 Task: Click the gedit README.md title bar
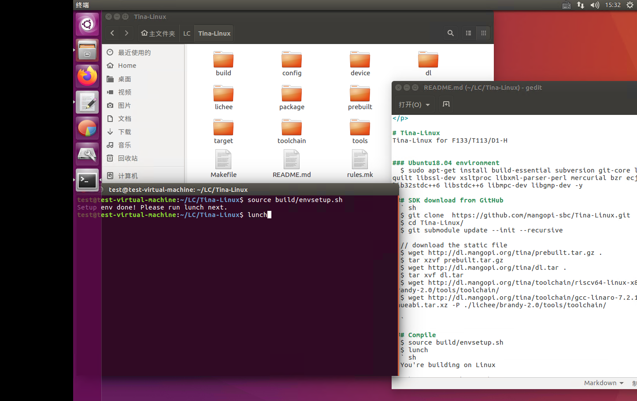[514, 88]
